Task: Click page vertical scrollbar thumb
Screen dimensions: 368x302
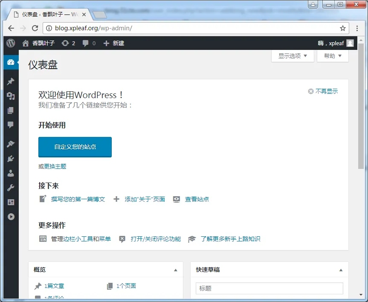Action: 361,106
